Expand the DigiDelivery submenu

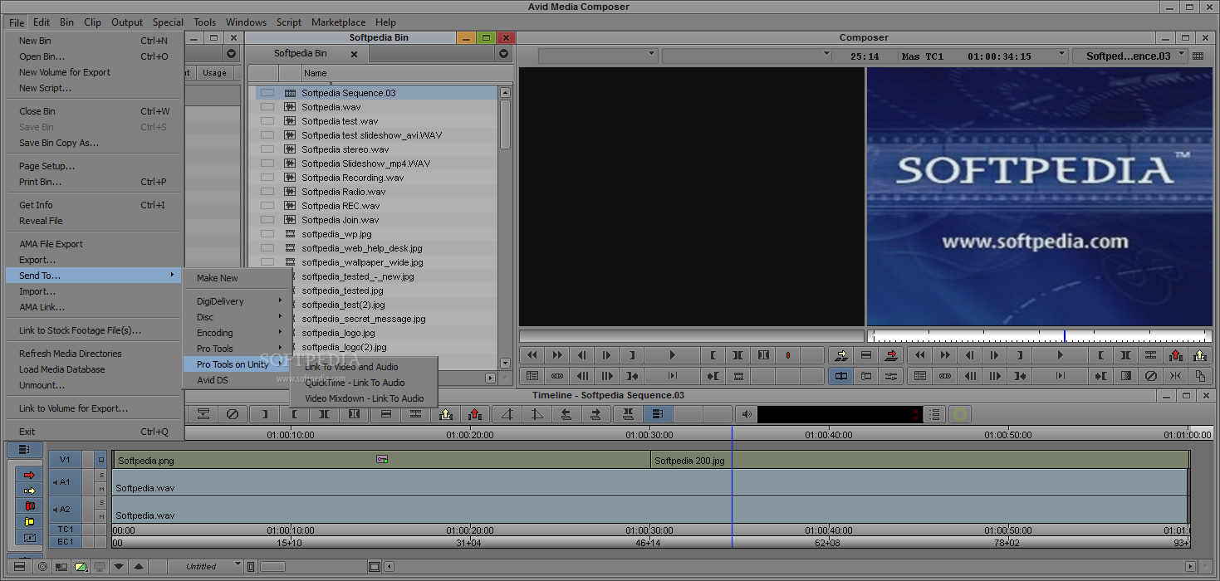(x=238, y=301)
